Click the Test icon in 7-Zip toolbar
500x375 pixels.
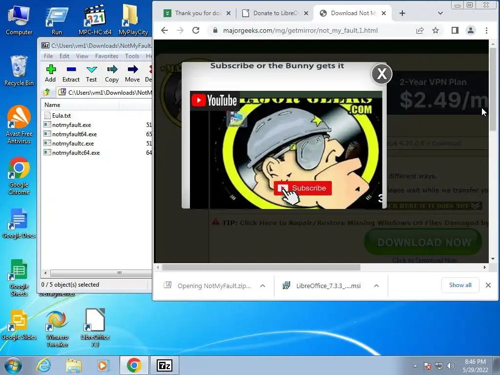(91, 74)
